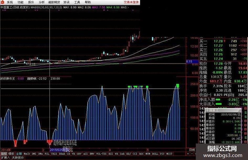
Task: Switch to the FSL indicator
Action: pyautogui.click(x=47, y=154)
